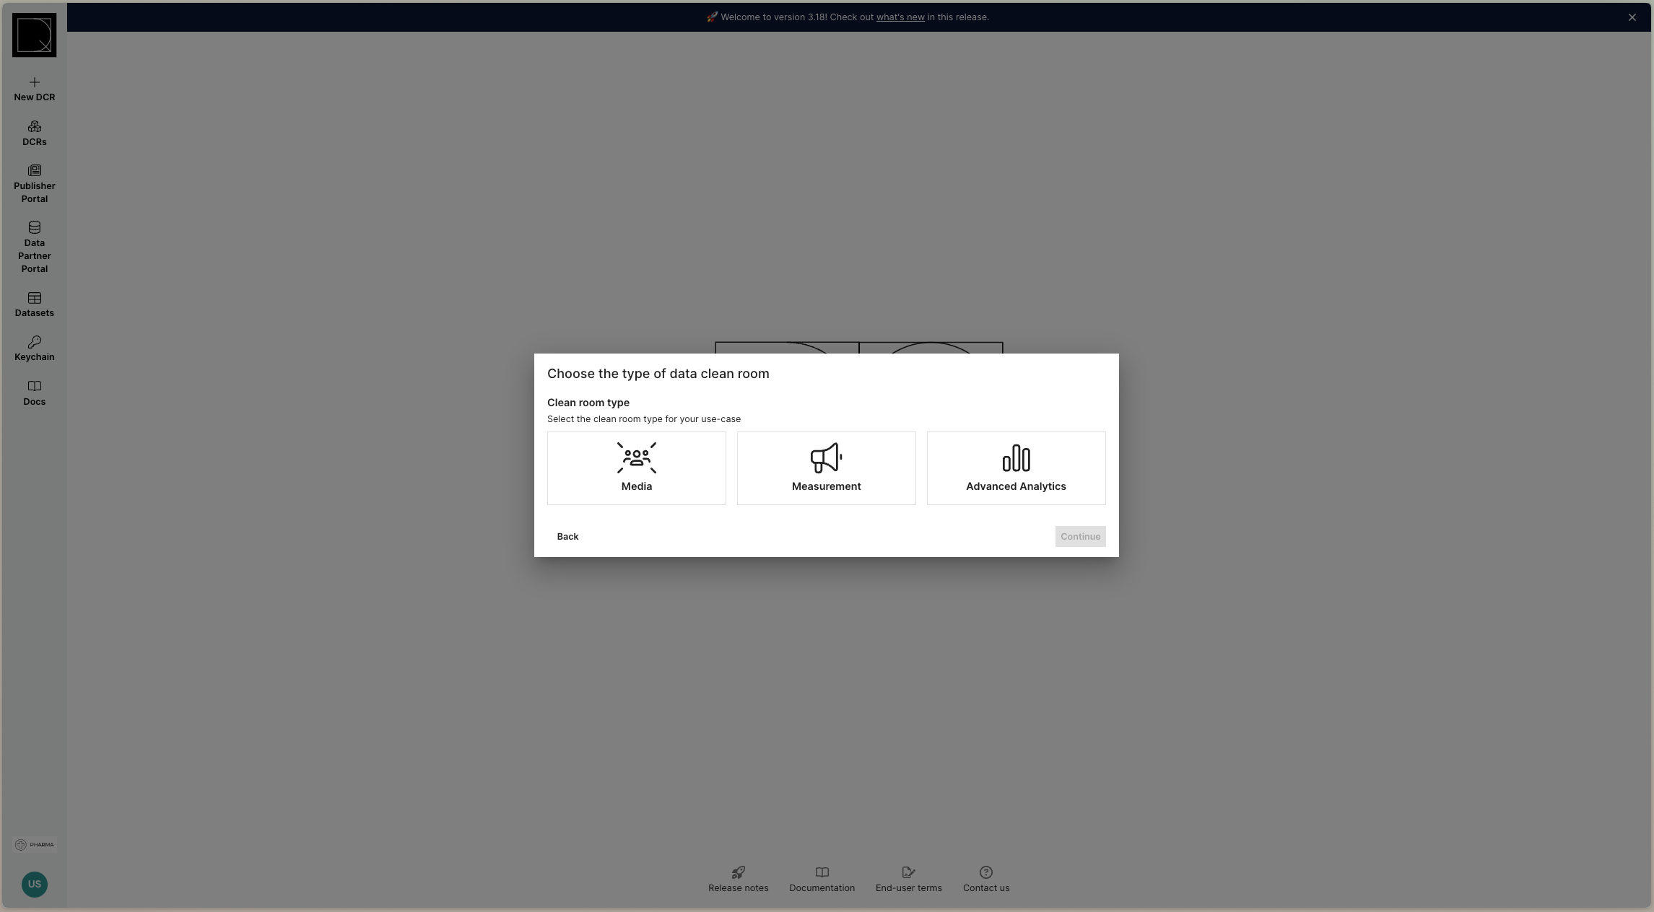Select the Media clean room type

[636, 468]
